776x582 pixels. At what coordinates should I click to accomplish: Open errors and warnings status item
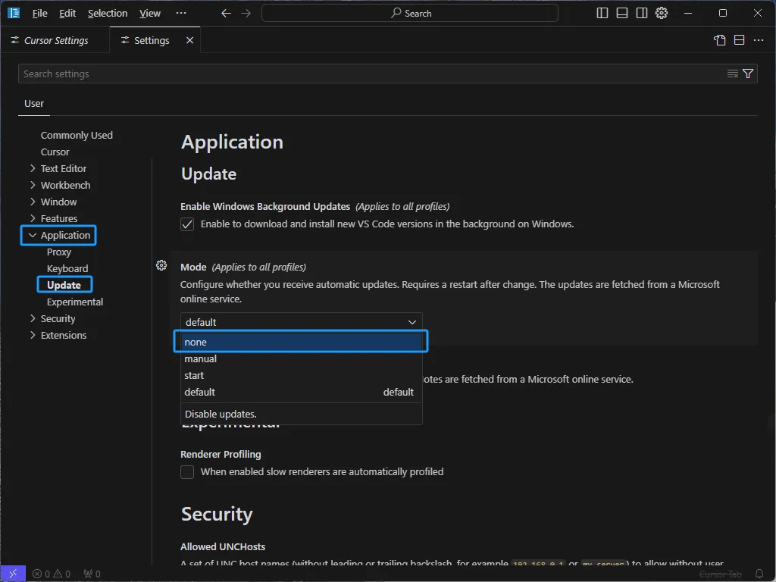coord(52,574)
